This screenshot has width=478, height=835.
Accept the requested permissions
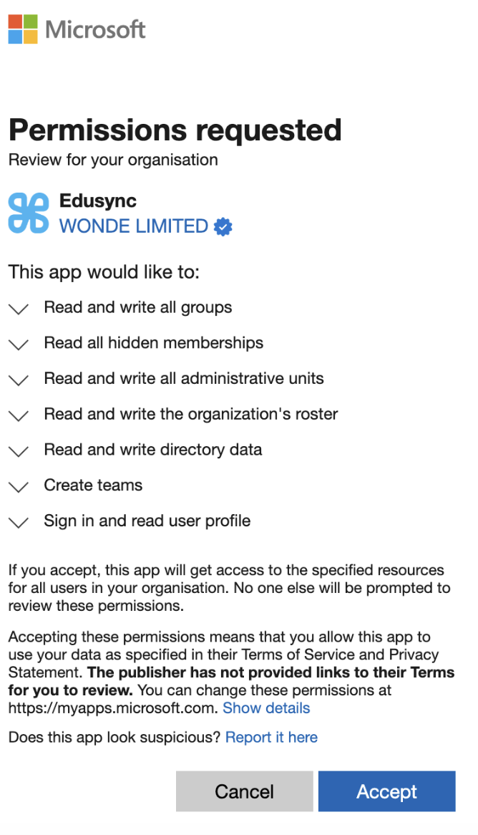point(387,791)
